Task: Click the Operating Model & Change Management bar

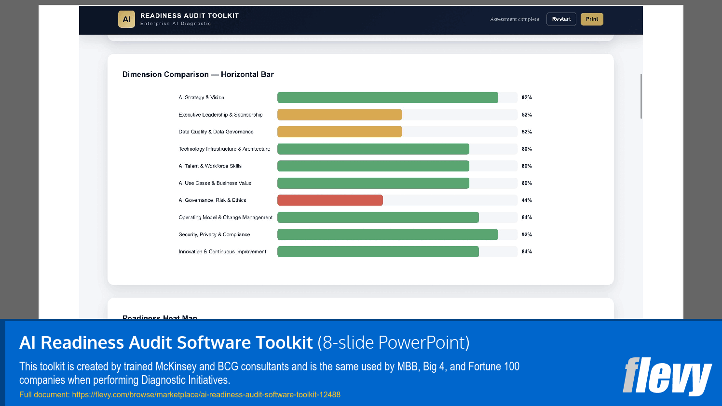Action: [378, 217]
